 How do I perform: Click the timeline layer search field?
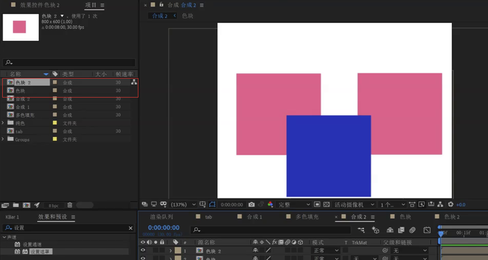(271, 230)
